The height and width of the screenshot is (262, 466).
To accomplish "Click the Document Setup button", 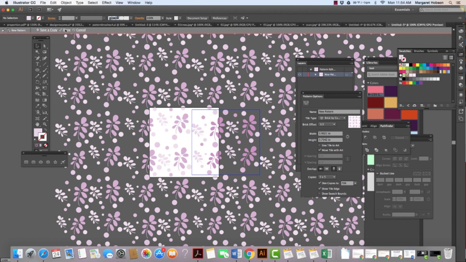I will click(197, 18).
